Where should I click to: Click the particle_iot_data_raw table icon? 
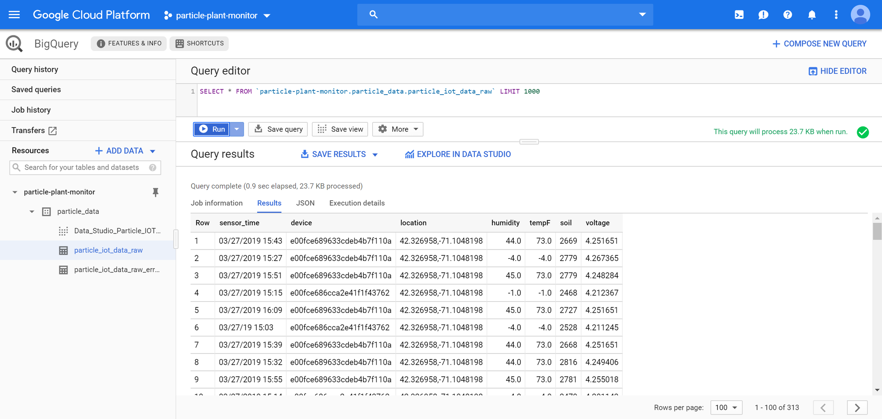coord(63,250)
